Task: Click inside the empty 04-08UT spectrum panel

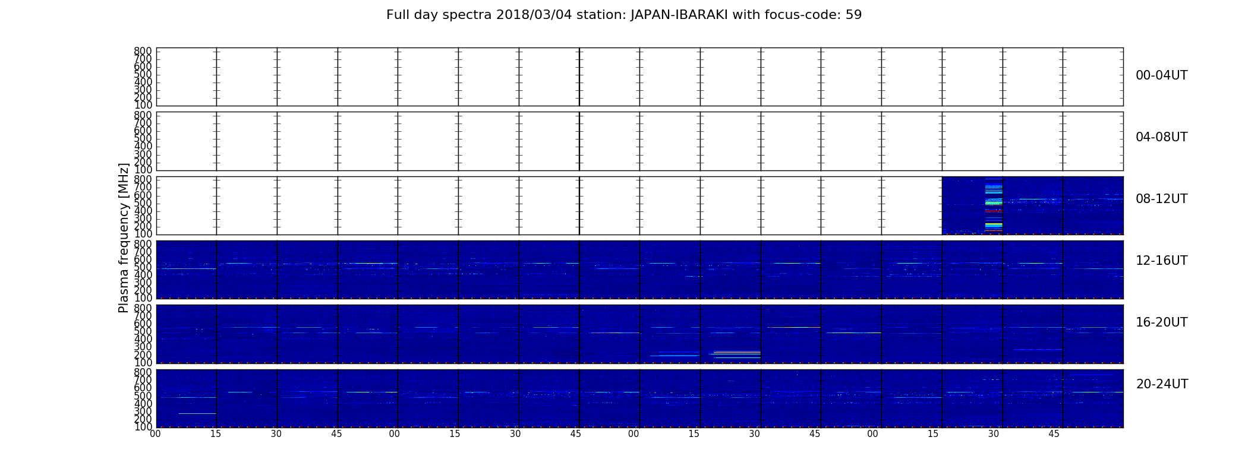Action: coord(639,141)
